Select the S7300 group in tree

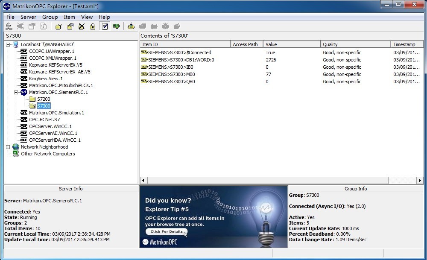[44, 106]
